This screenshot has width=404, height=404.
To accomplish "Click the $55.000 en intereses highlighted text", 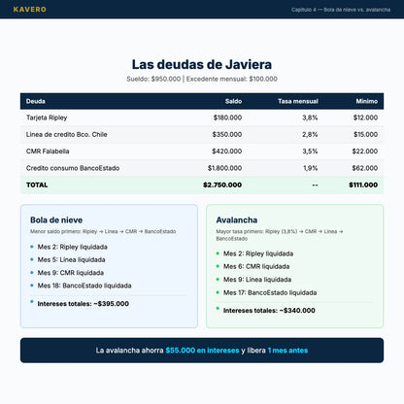I will 202,351.
